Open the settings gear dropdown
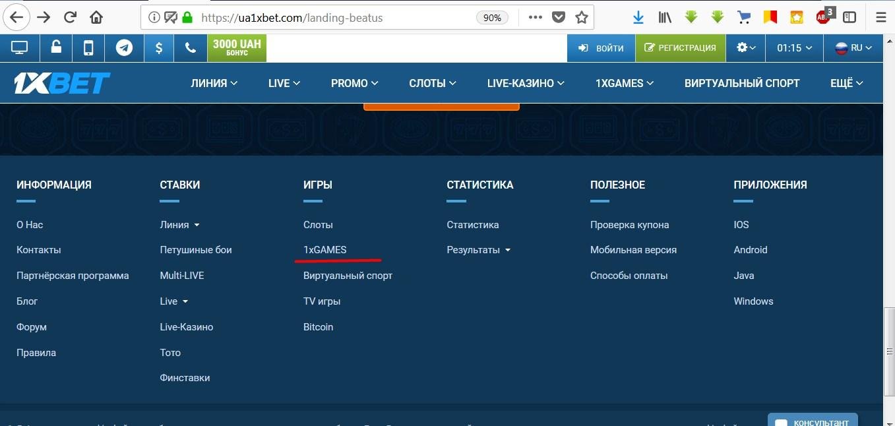The image size is (895, 426). click(x=746, y=48)
